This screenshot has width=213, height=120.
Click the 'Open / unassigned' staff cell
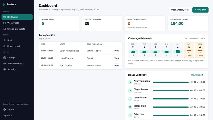point(69,51)
